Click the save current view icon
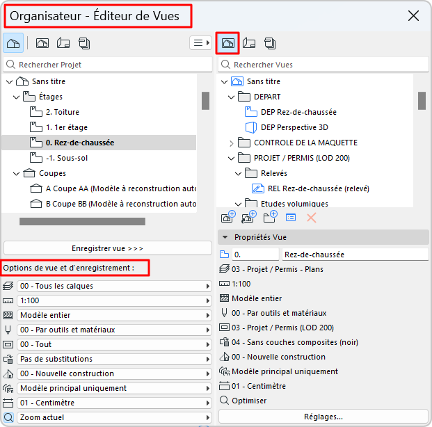This screenshot has width=432, height=427. [x=227, y=217]
